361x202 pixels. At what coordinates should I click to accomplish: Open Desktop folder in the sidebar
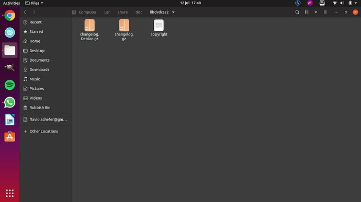point(46,51)
